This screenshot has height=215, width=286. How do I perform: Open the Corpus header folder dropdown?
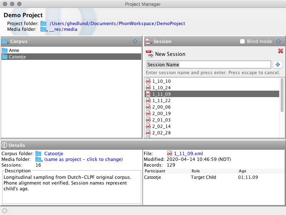pyautogui.click(x=5, y=42)
